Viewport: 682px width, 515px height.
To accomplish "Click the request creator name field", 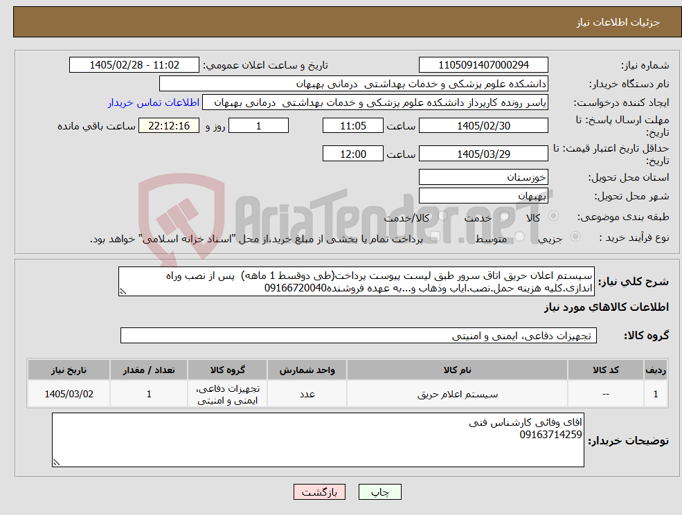I will click(x=375, y=102).
